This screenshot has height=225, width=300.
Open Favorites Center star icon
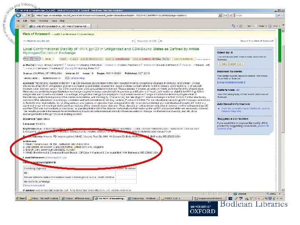pyautogui.click(x=18, y=26)
